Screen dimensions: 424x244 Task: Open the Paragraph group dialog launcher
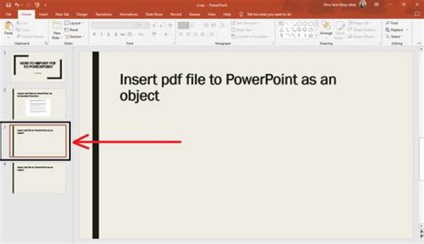[x=273, y=43]
